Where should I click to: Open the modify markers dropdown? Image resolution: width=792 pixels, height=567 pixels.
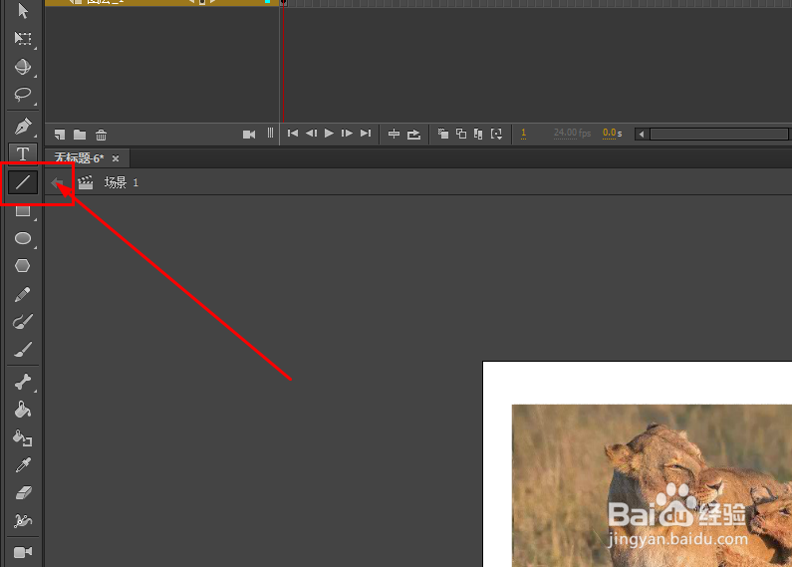[496, 134]
